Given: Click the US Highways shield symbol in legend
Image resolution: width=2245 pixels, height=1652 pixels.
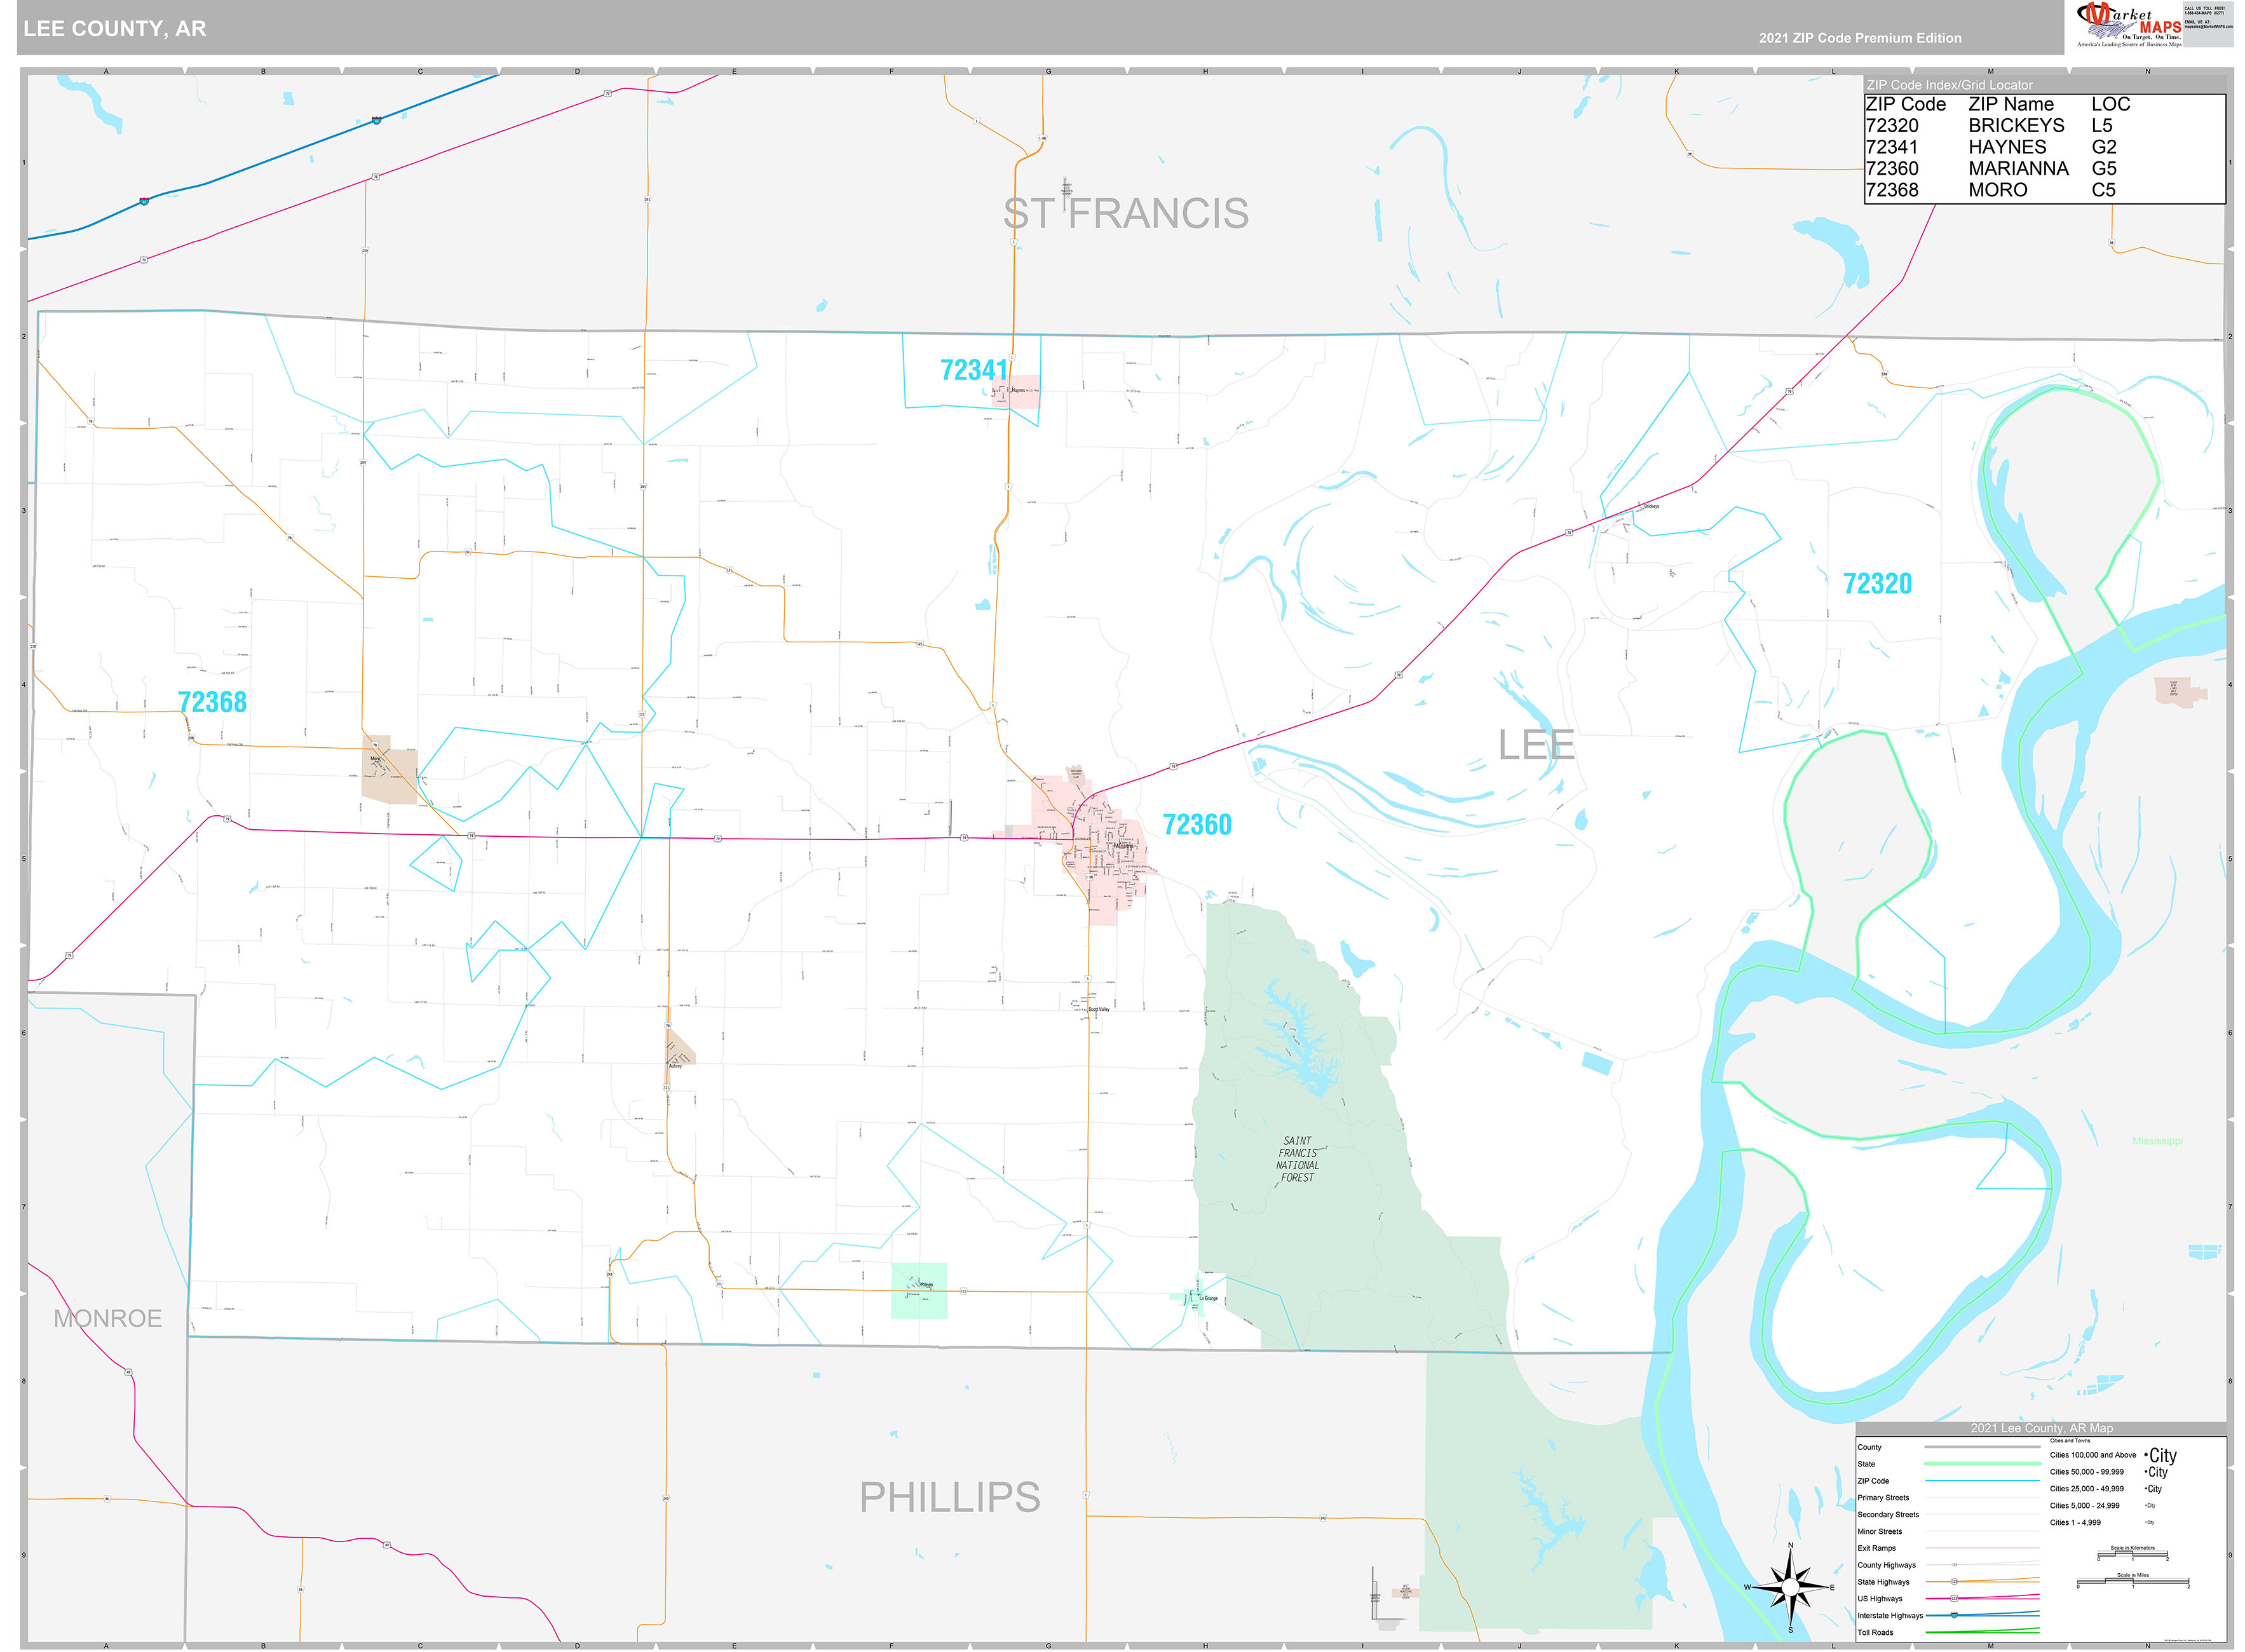Looking at the screenshot, I should (x=1954, y=1598).
